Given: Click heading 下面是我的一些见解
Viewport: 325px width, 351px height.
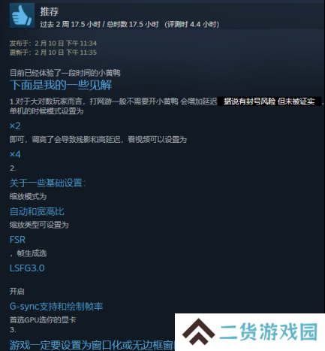Looking at the screenshot, I should [61, 85].
